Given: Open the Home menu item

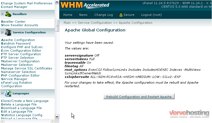Looking at the screenshot, I should (x=68, y=15).
